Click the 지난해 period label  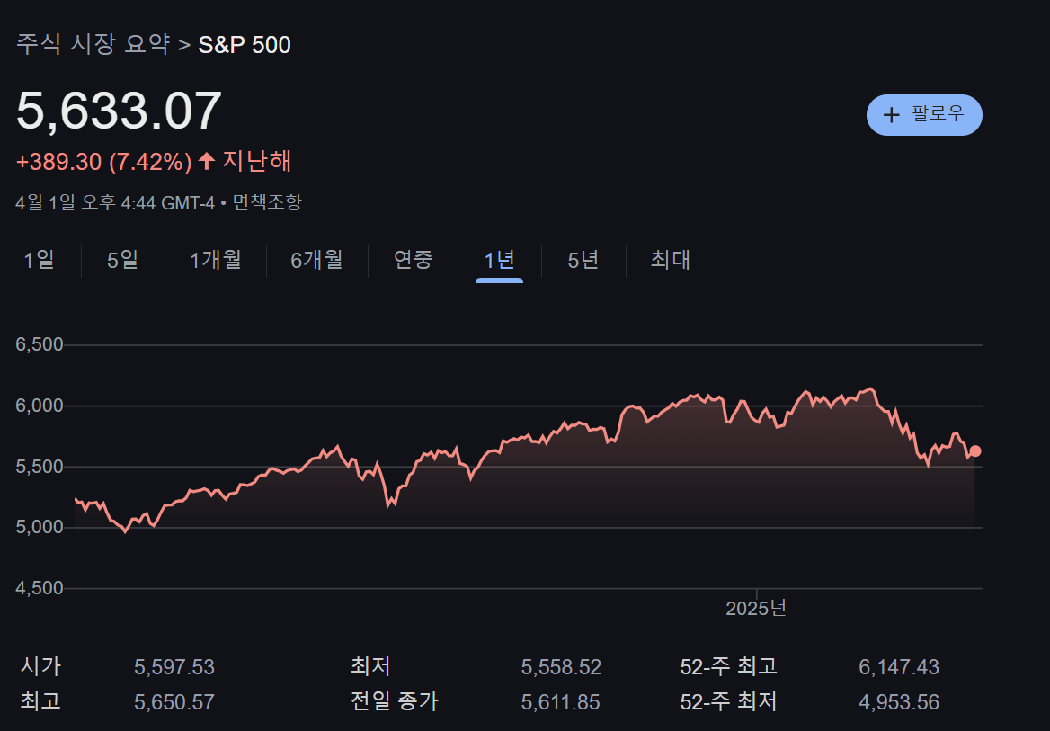pos(257,161)
